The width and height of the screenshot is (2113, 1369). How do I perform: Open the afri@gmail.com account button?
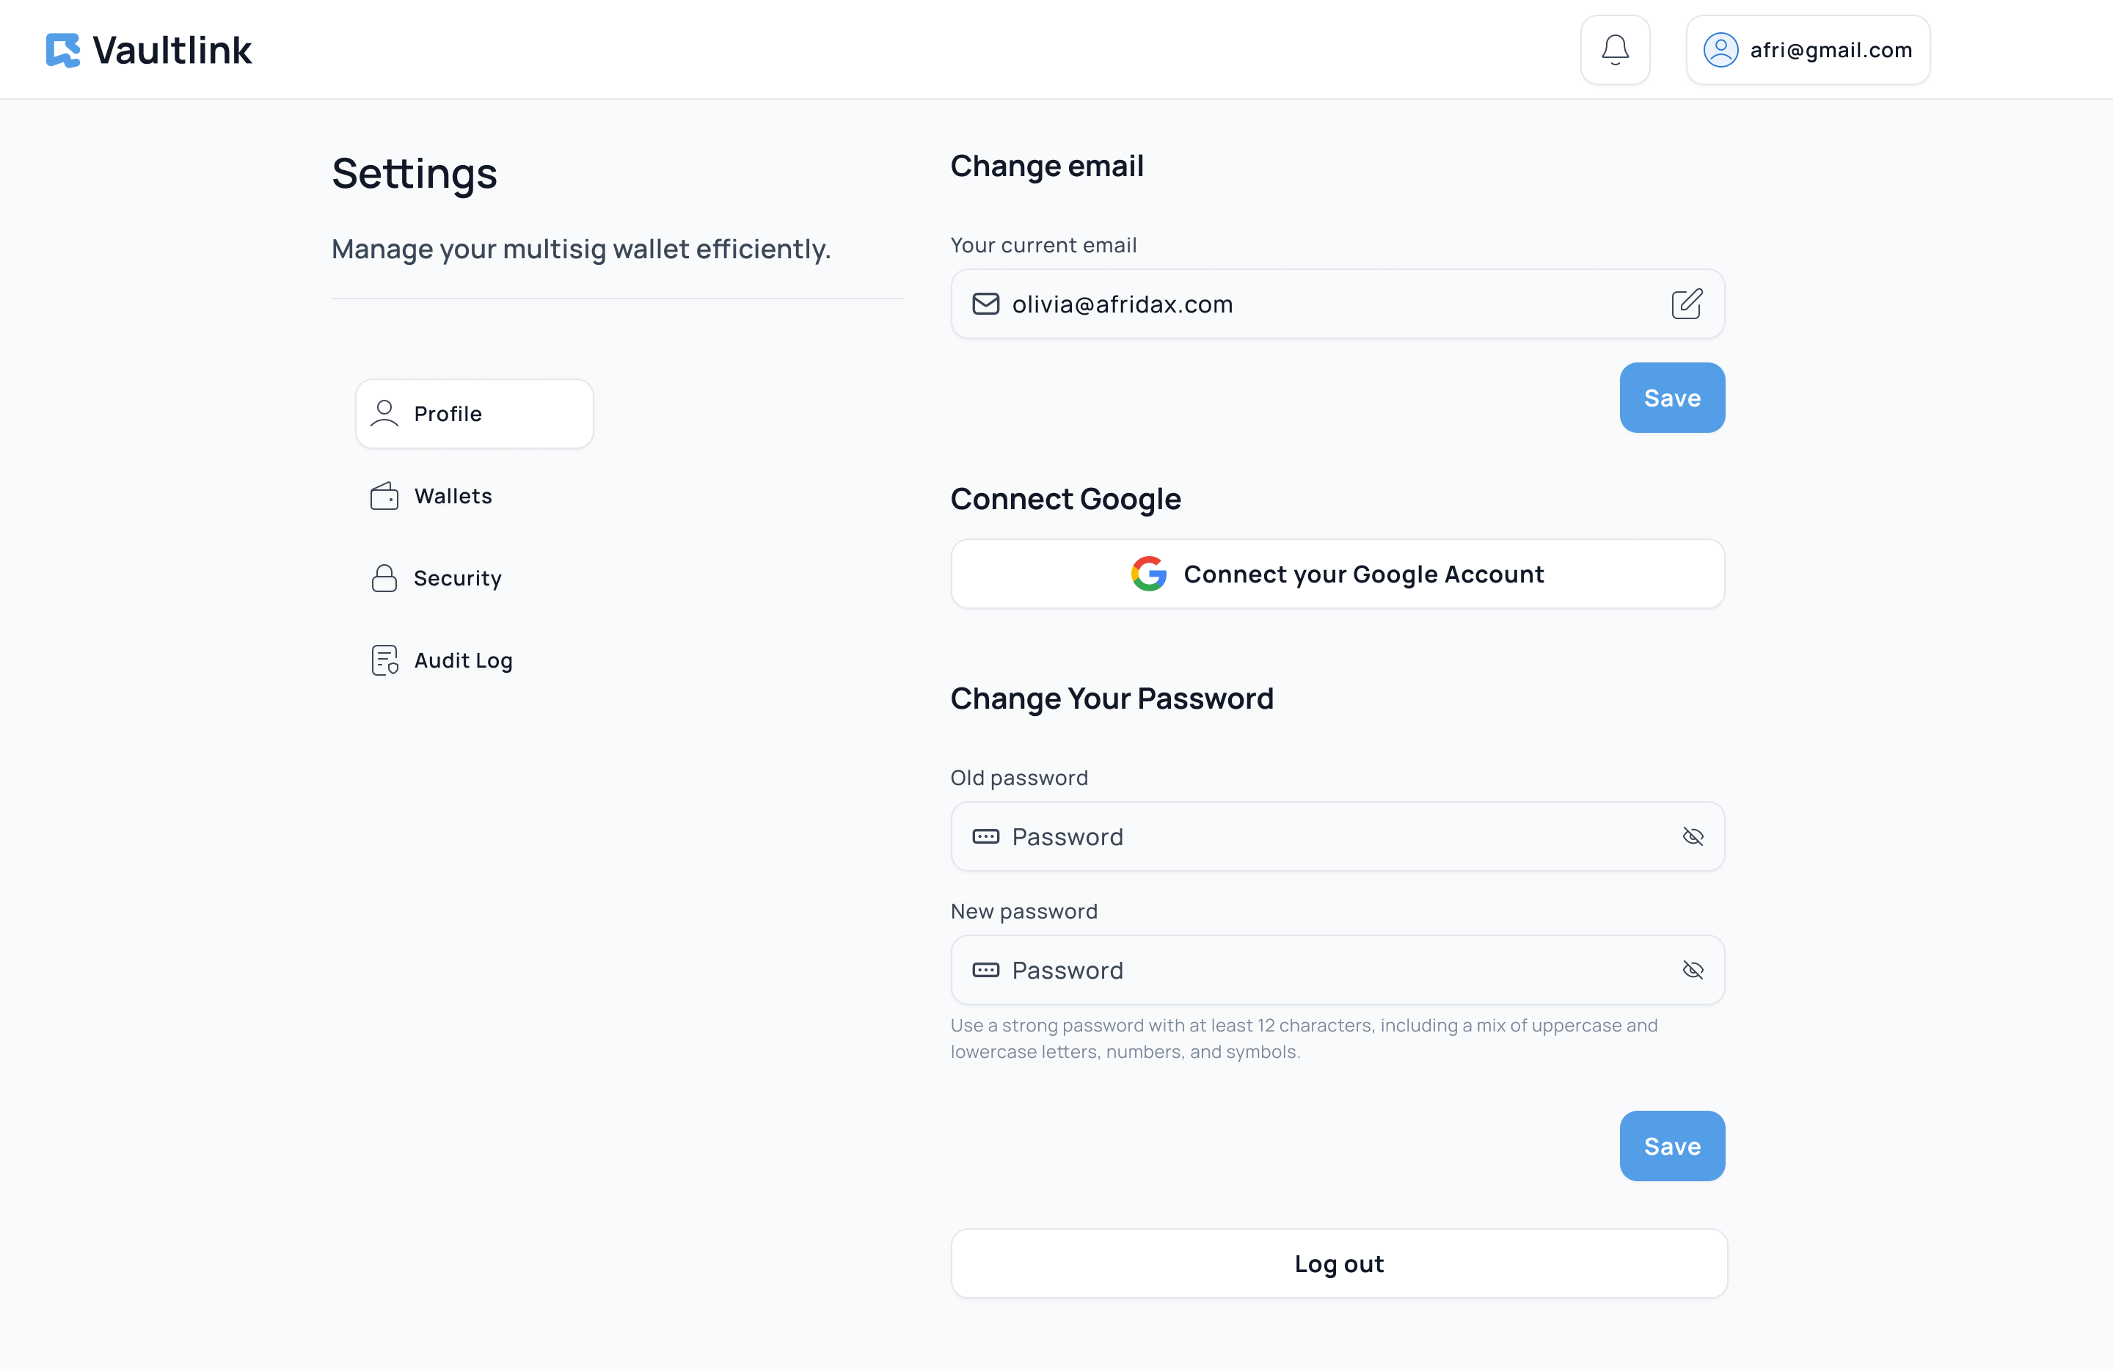(1808, 50)
